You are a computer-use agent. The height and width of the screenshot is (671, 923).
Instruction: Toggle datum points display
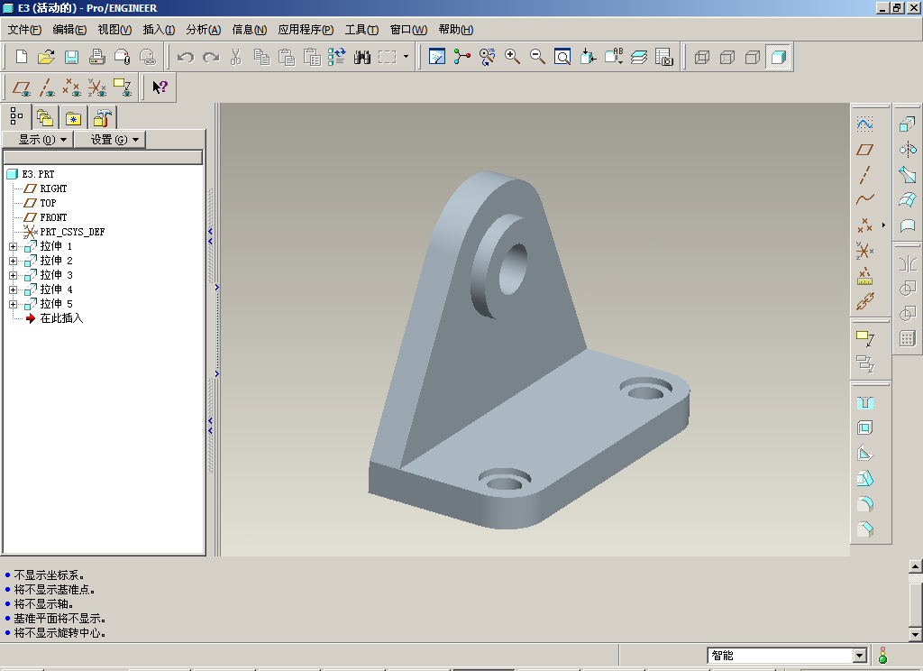(72, 87)
